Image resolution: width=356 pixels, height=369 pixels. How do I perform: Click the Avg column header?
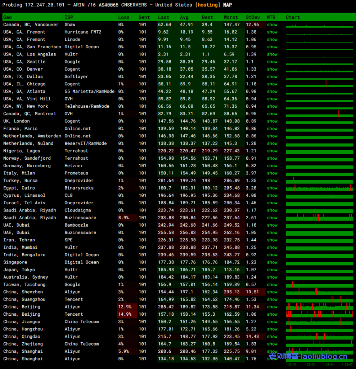click(184, 17)
